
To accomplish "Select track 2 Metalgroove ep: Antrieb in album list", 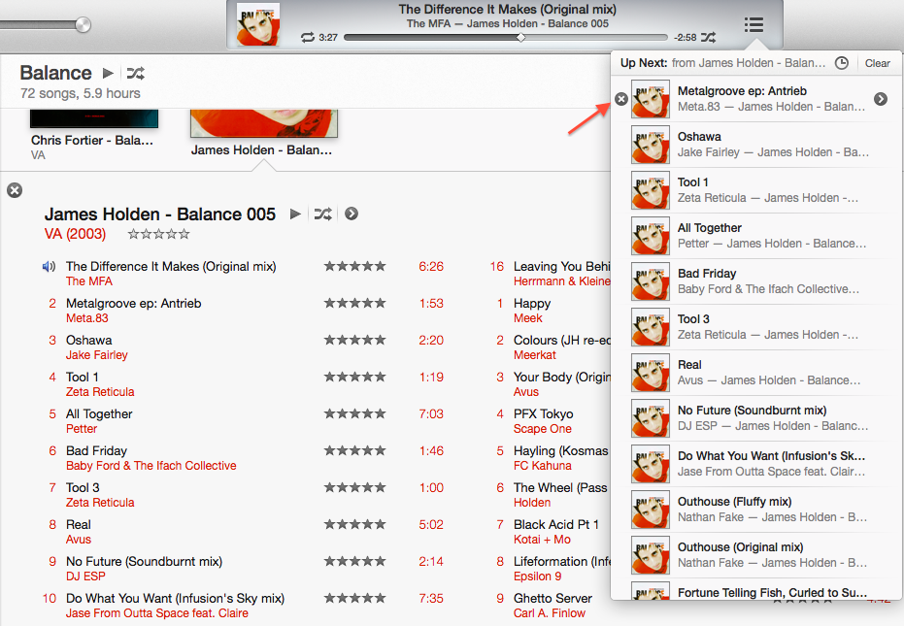I will point(133,303).
